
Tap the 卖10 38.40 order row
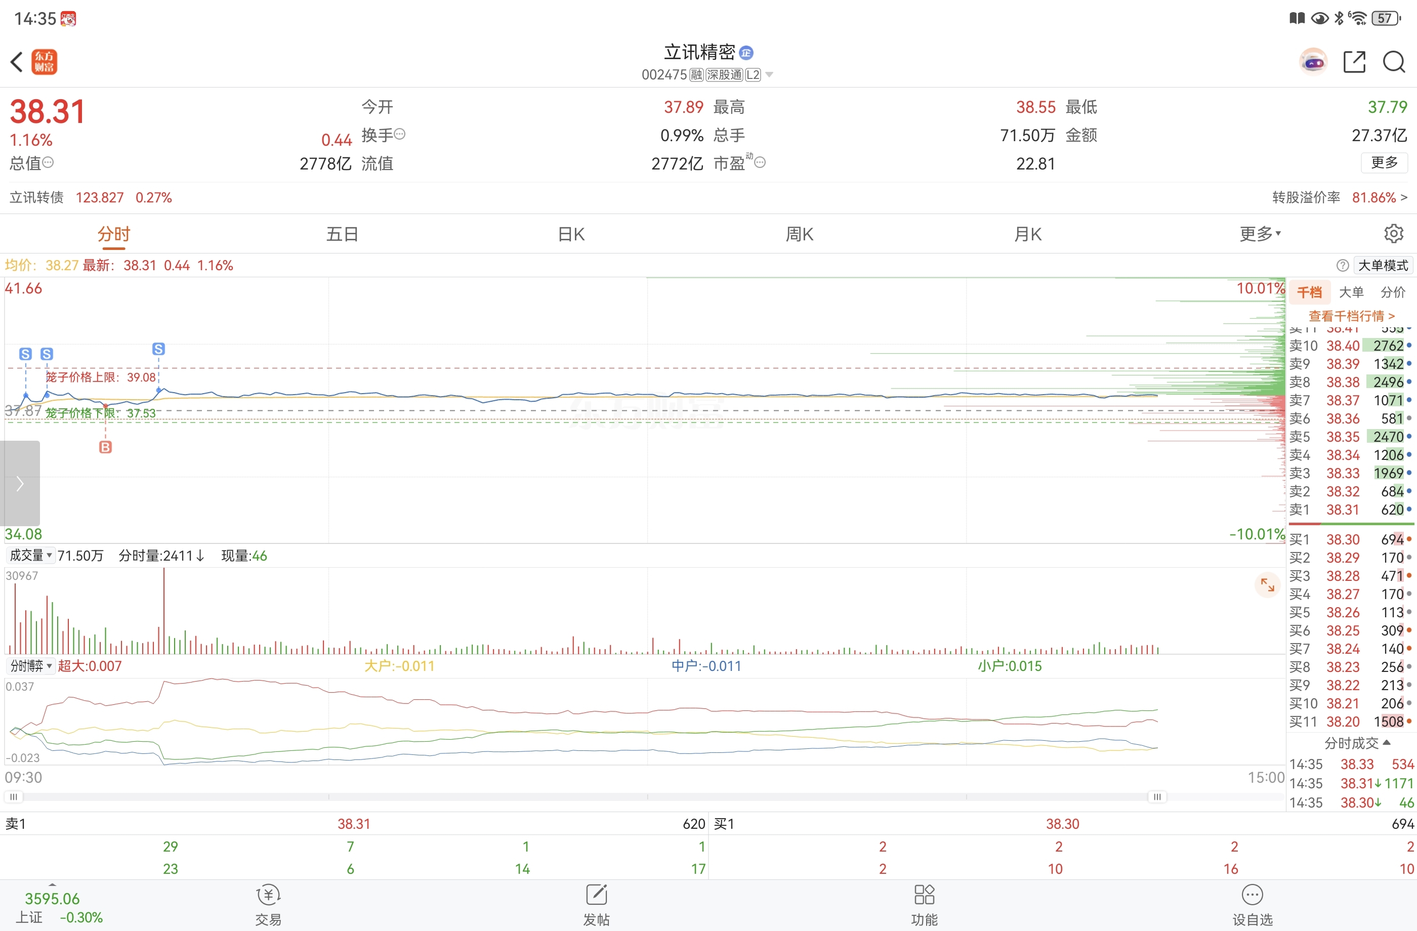click(x=1351, y=346)
